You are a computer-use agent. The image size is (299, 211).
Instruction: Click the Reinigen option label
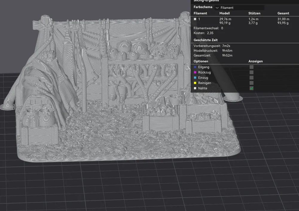tap(205, 83)
